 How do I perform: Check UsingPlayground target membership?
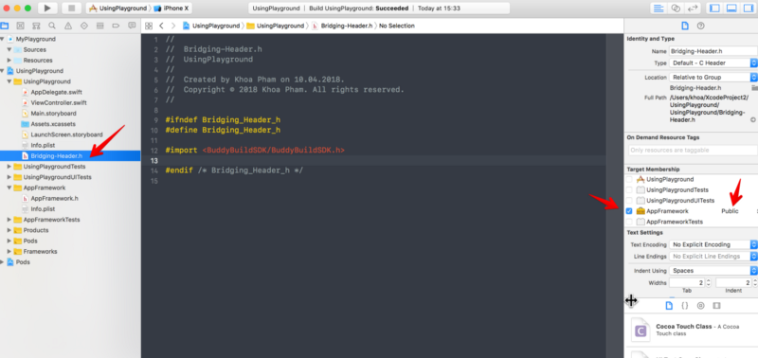coord(629,179)
